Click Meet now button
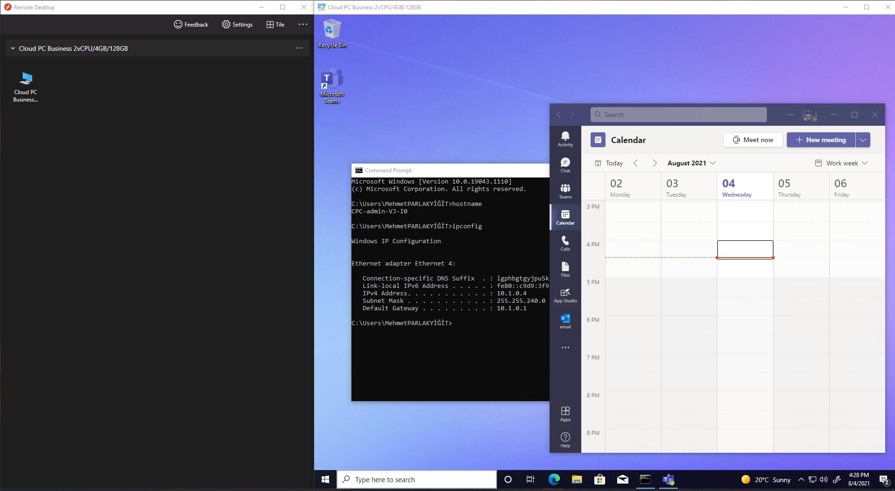The height and width of the screenshot is (491, 895). point(753,140)
